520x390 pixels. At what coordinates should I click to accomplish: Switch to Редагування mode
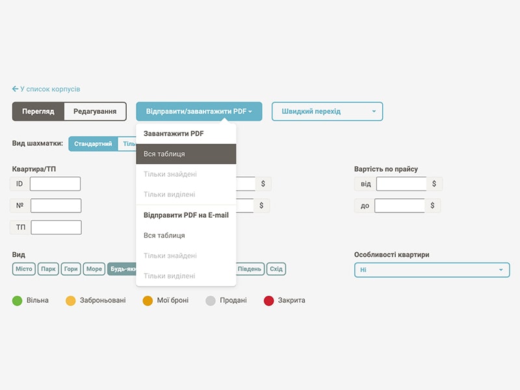coord(95,111)
